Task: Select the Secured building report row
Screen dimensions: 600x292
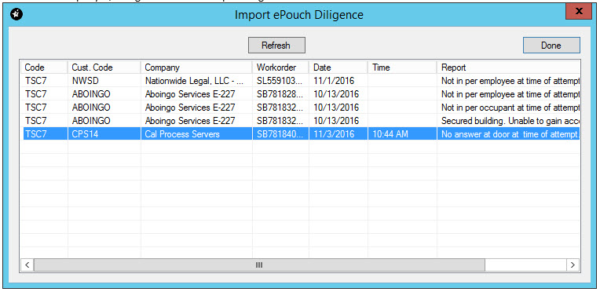Action: 300,121
